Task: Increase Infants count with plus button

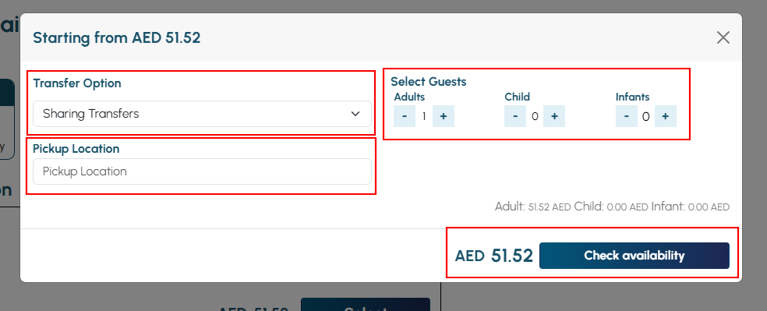Action: pyautogui.click(x=665, y=116)
